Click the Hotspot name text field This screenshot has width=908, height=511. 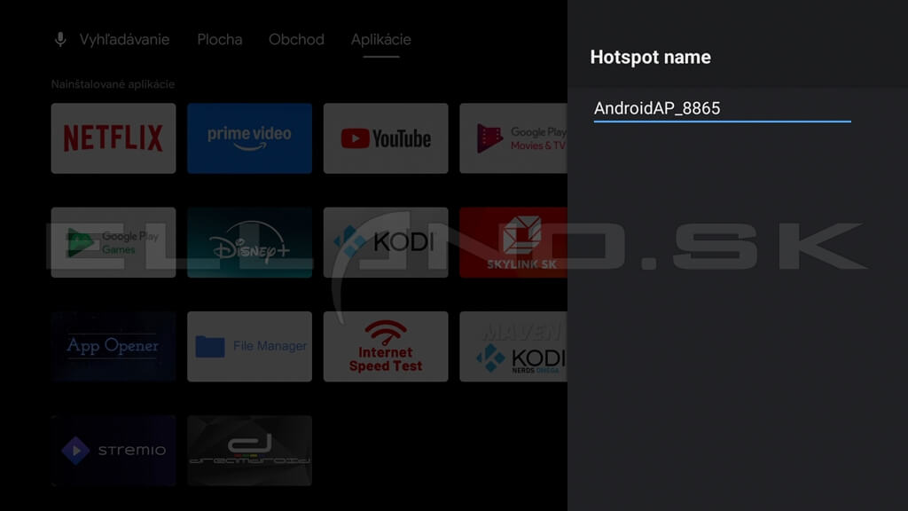[x=722, y=109]
